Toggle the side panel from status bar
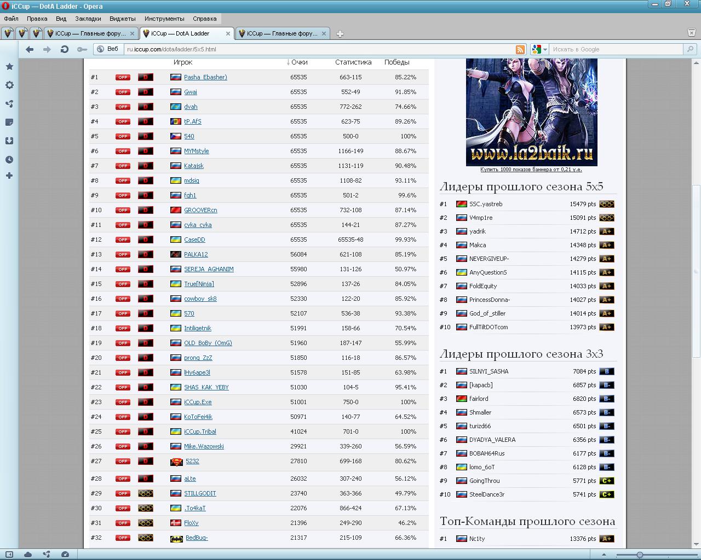This screenshot has width=701, height=560. [9, 555]
